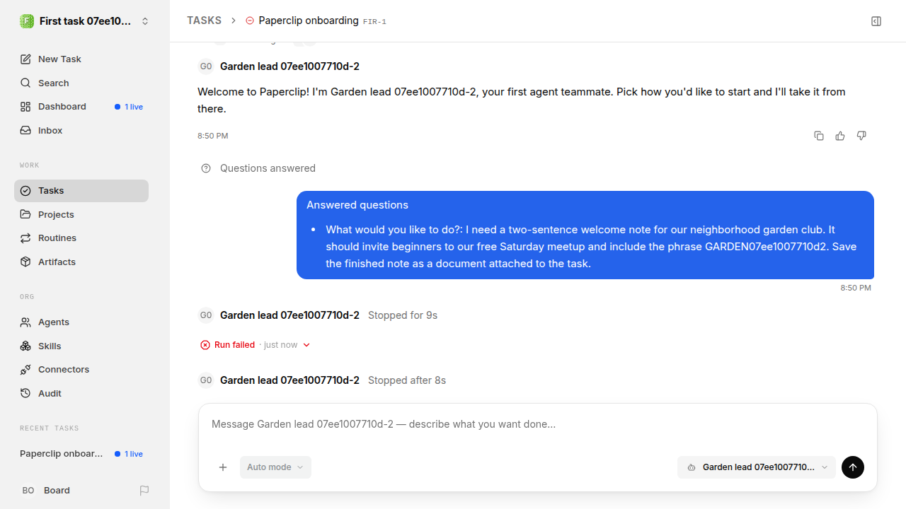Click the TASKS breadcrumb link
Image resolution: width=906 pixels, height=509 pixels.
204,21
